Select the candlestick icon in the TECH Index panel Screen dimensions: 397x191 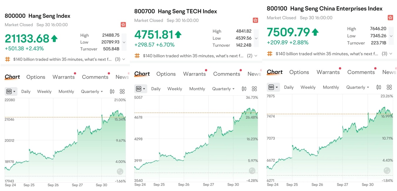coord(243,88)
